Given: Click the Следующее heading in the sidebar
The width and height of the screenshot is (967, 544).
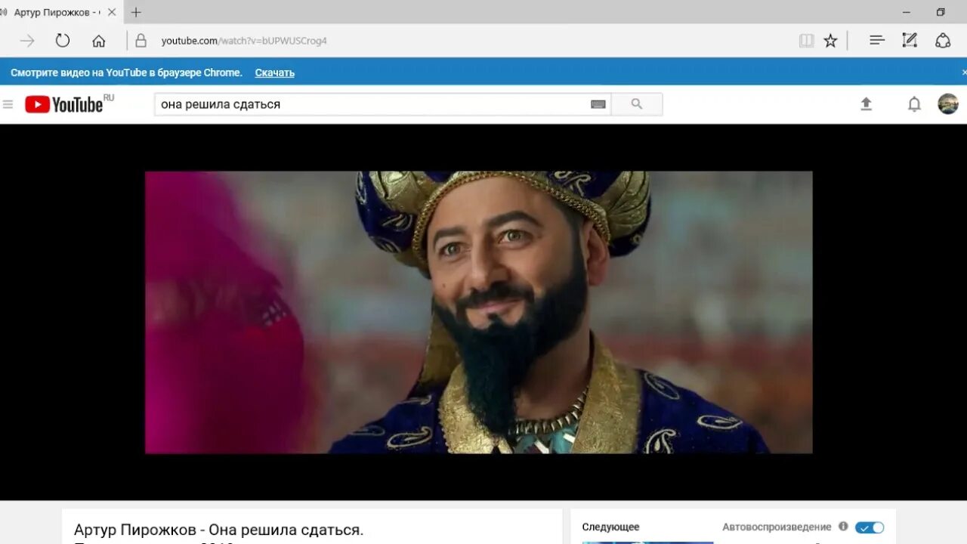Looking at the screenshot, I should 610,527.
